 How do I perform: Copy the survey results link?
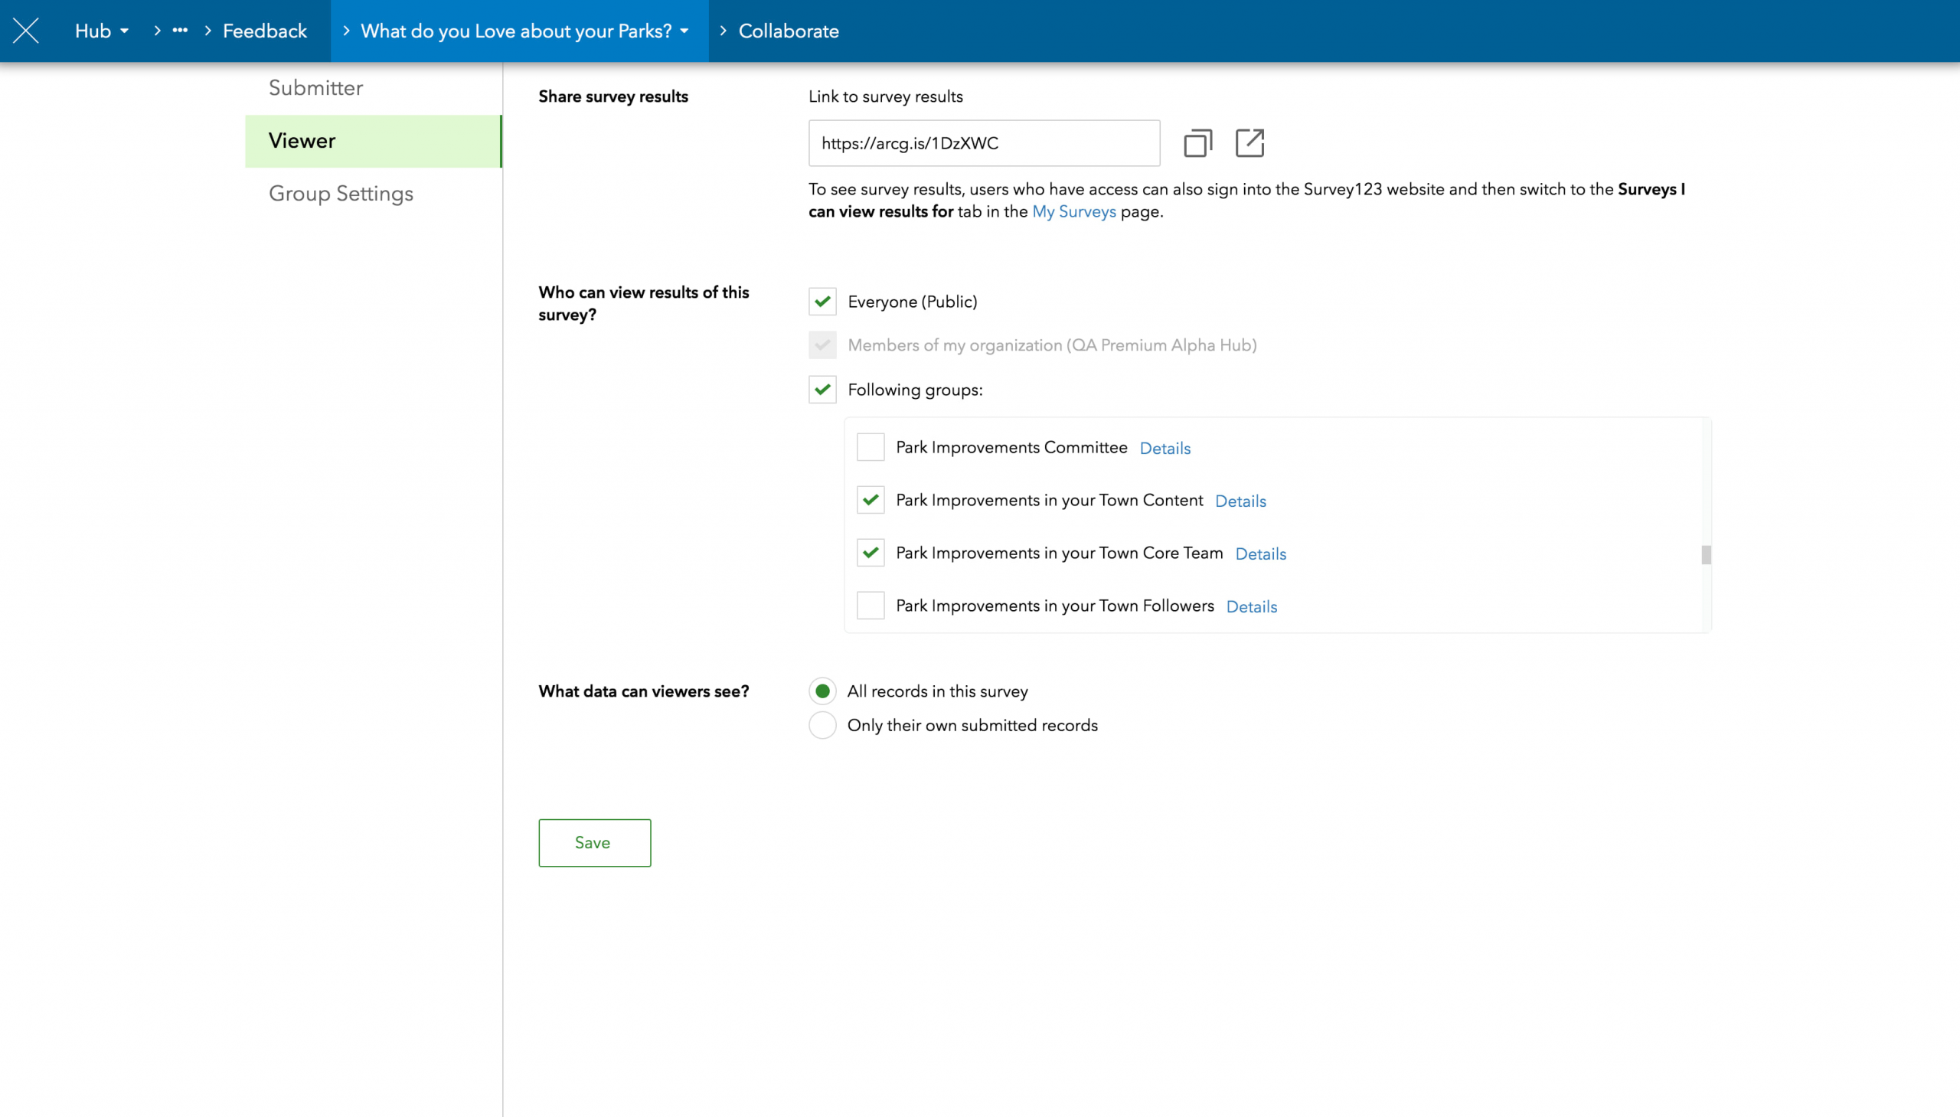pyautogui.click(x=1197, y=142)
